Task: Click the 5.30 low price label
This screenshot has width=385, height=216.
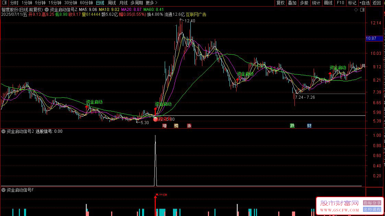Action: (144, 122)
